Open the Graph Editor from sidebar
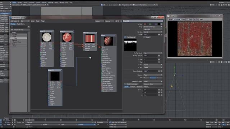 pos(4,17)
